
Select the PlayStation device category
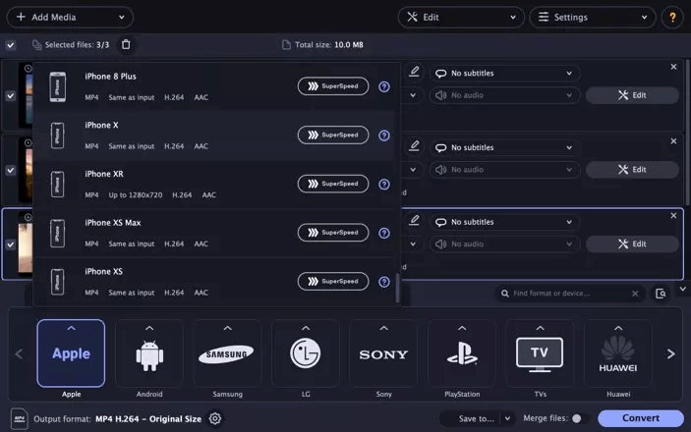tap(462, 353)
